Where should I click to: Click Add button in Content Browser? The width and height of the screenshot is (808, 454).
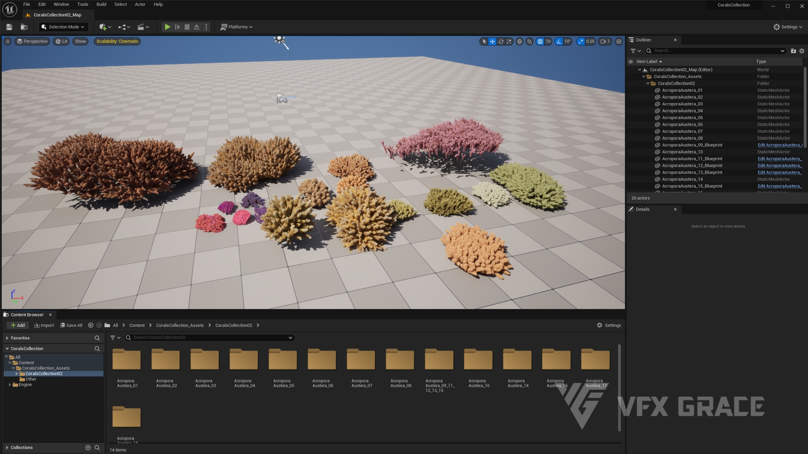(x=18, y=325)
